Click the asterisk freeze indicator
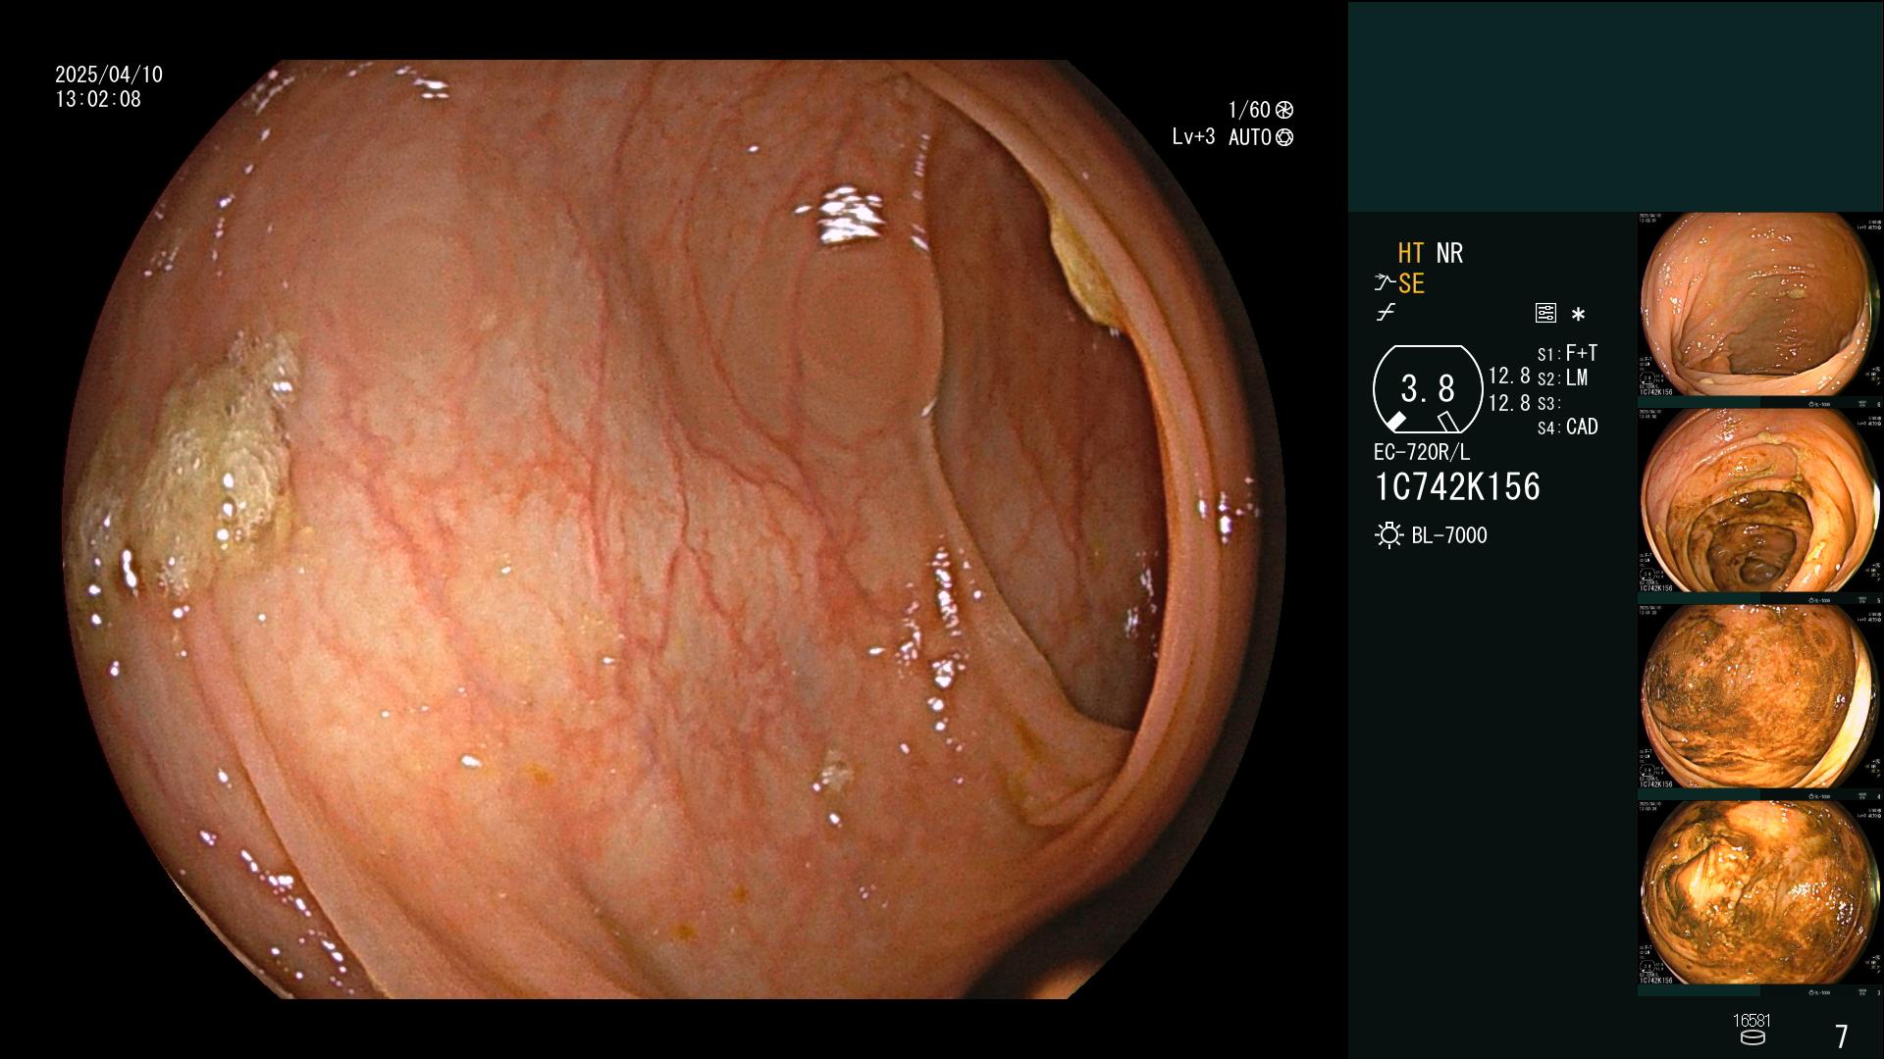The width and height of the screenshot is (1884, 1059). (1578, 315)
